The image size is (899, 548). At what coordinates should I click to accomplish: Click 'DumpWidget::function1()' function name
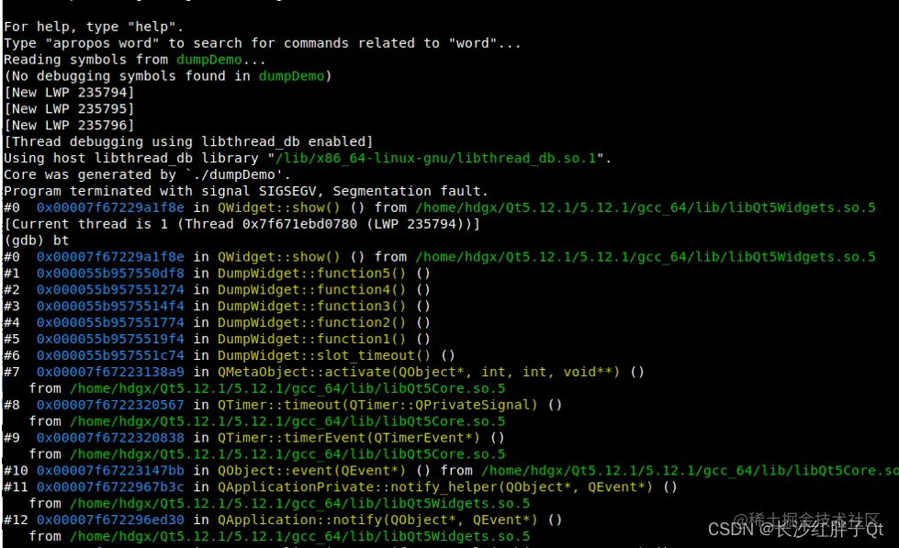coord(311,340)
